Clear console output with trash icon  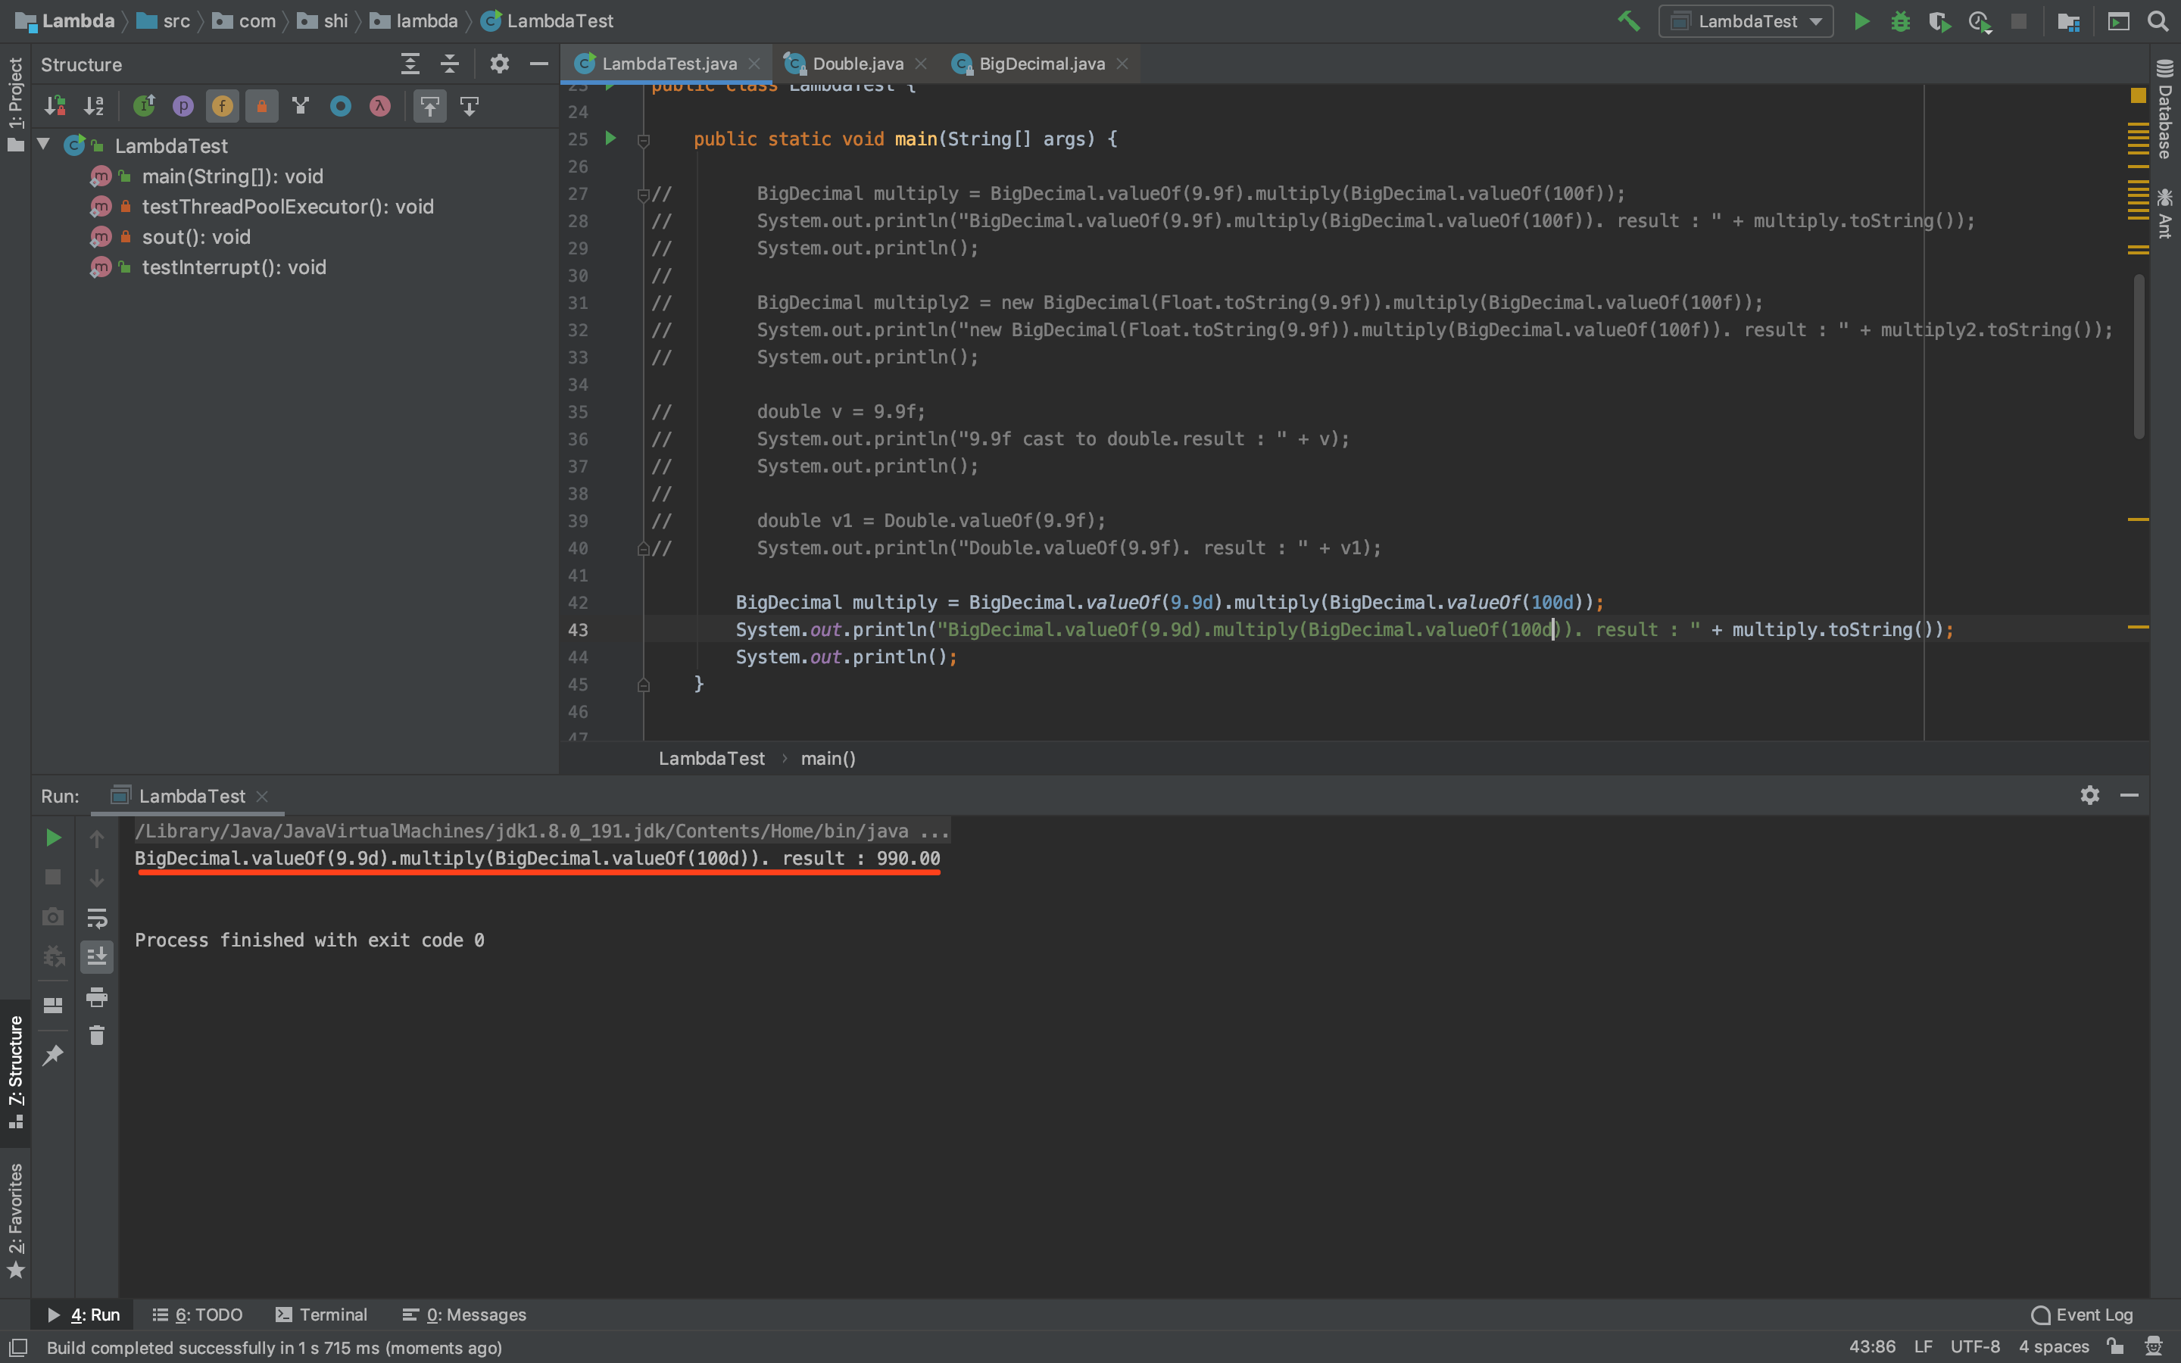96,1036
